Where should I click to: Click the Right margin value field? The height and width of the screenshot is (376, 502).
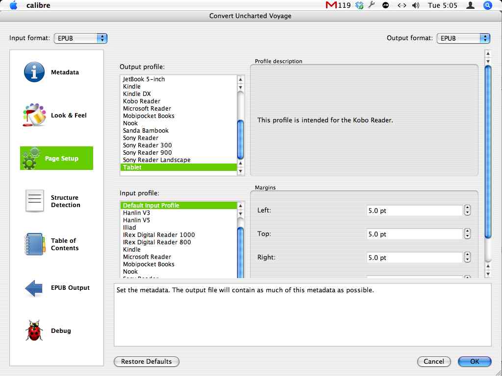[414, 258]
